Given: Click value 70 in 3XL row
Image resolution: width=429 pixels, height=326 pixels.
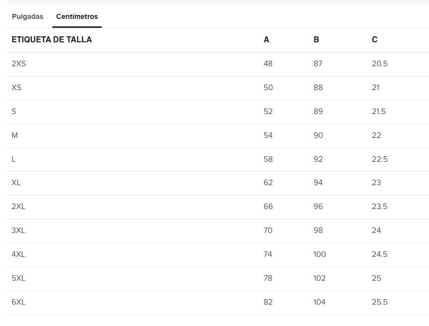Looking at the screenshot, I should 268,230.
